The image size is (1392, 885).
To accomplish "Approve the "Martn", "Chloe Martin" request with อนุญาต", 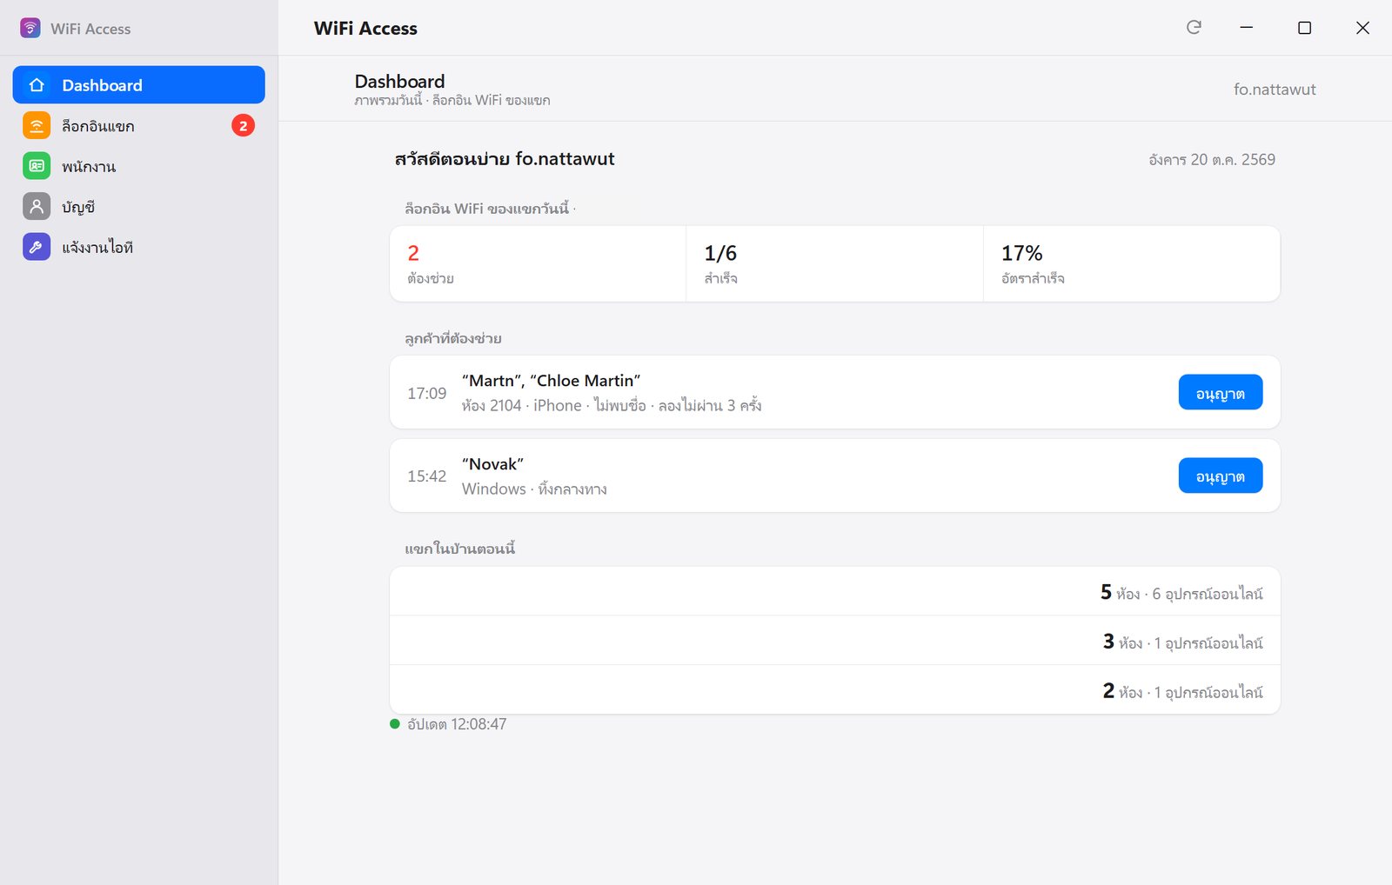I will pos(1220,393).
